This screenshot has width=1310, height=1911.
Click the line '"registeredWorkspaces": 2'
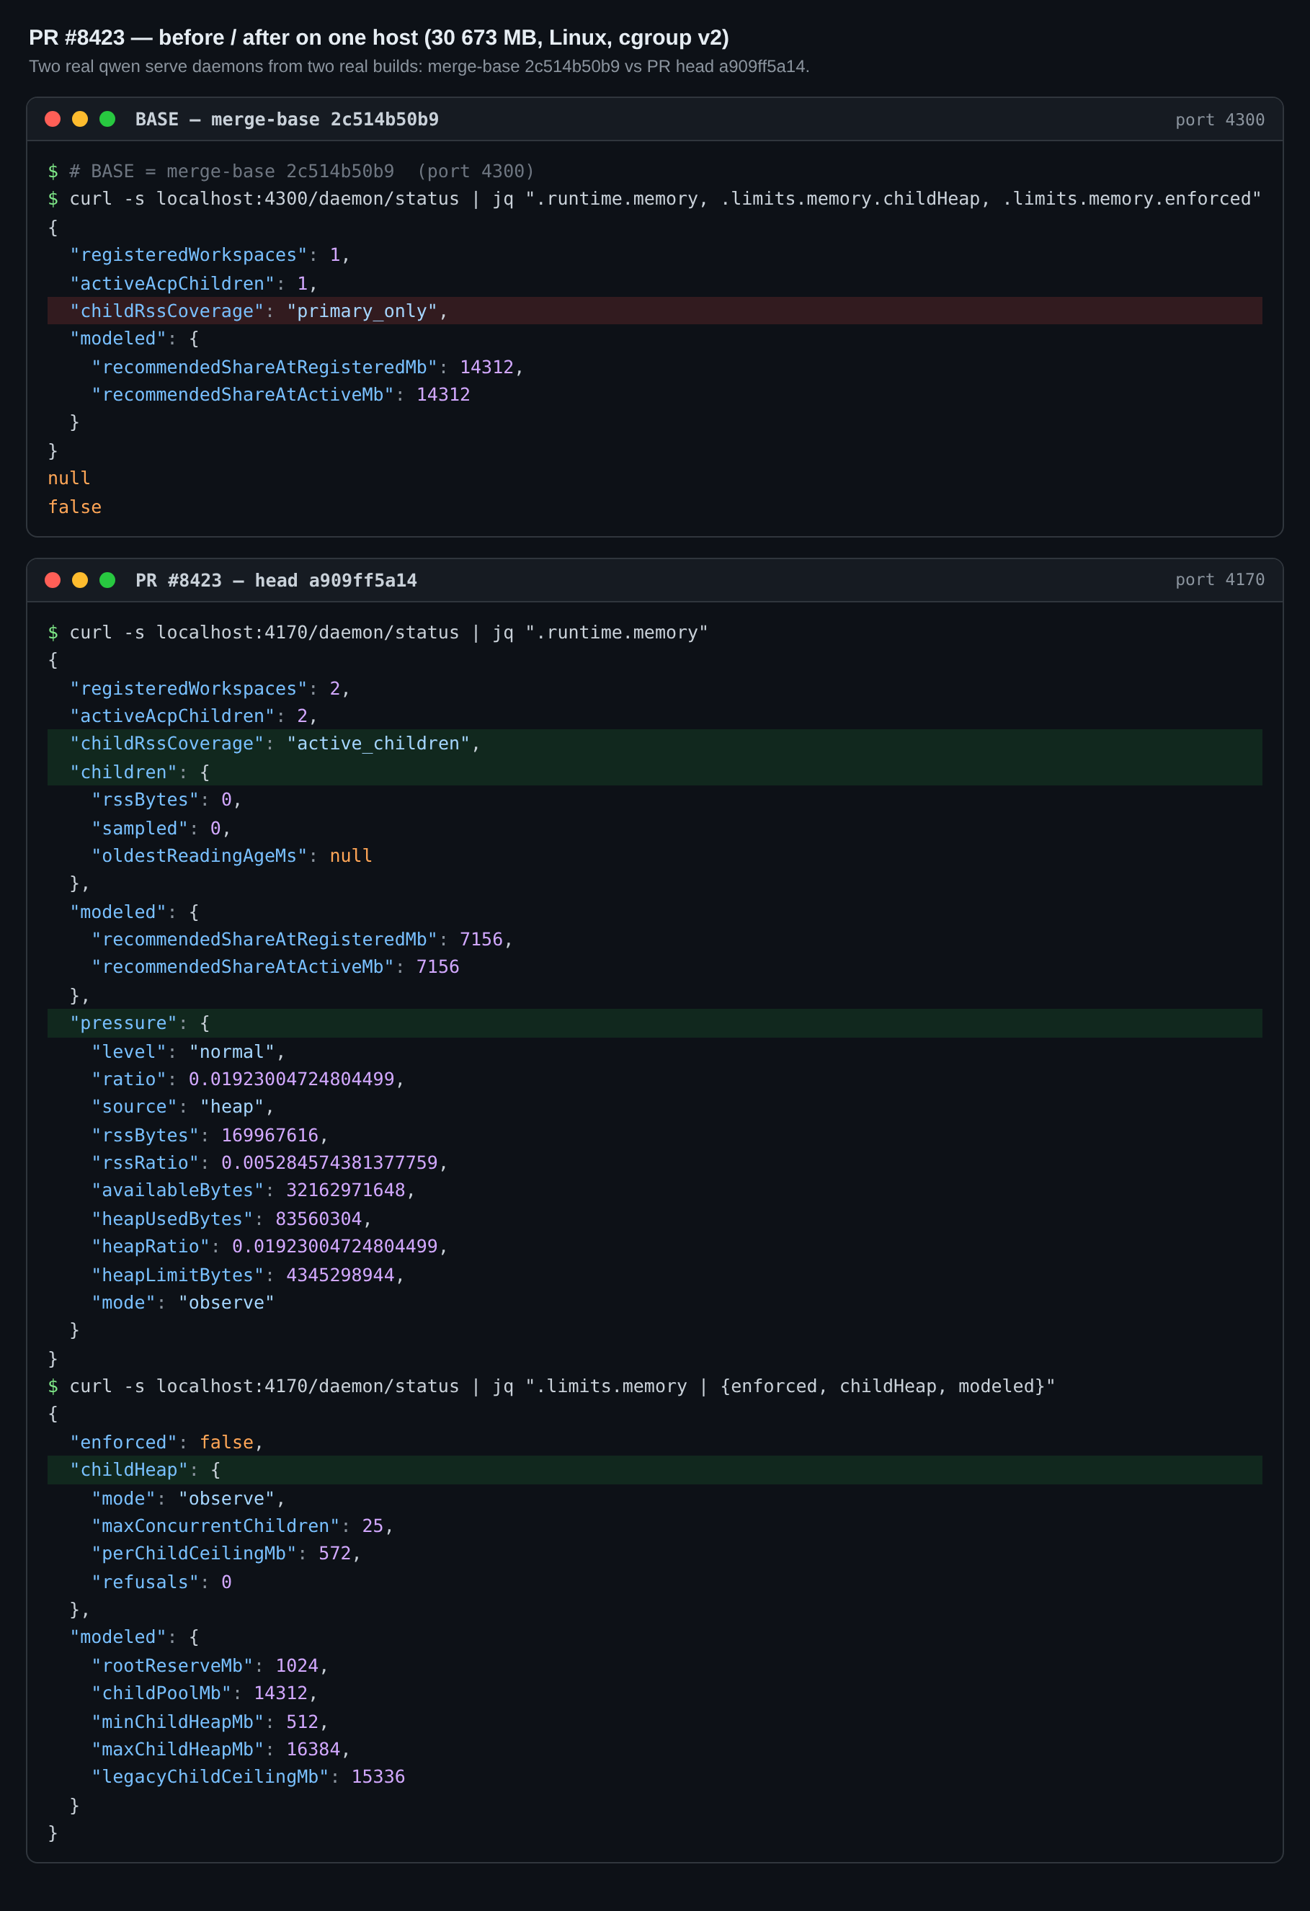[x=210, y=688]
